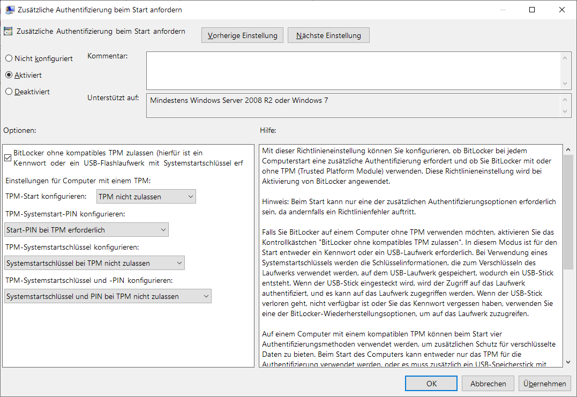
Task: Click the Hilfe scrollbar down arrow
Action: point(568,362)
